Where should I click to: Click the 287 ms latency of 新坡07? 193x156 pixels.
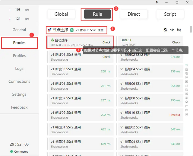[x=106, y=100]
